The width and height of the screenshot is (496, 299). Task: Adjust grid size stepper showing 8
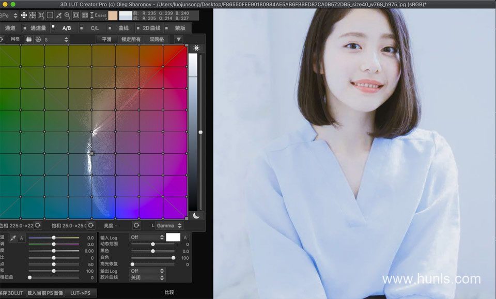click(x=66, y=40)
